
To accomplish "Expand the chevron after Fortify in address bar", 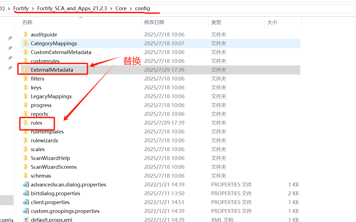I will (x=33, y=9).
